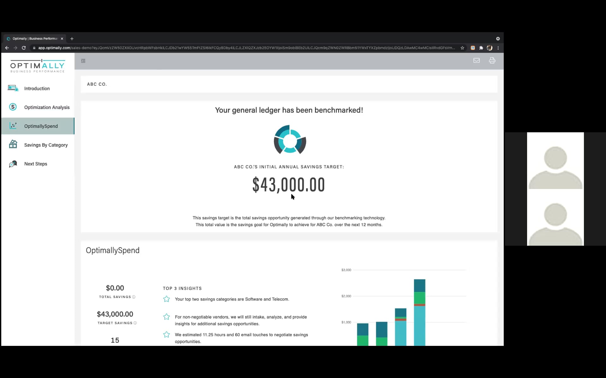Click the $43,000.00 savings target amount
The height and width of the screenshot is (378, 606).
[288, 185]
